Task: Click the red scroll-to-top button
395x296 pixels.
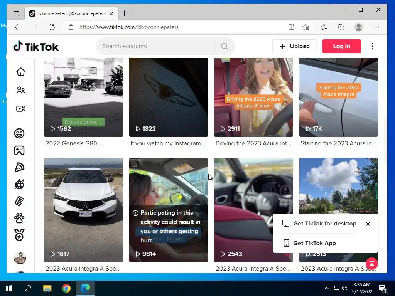Action: 371,264
